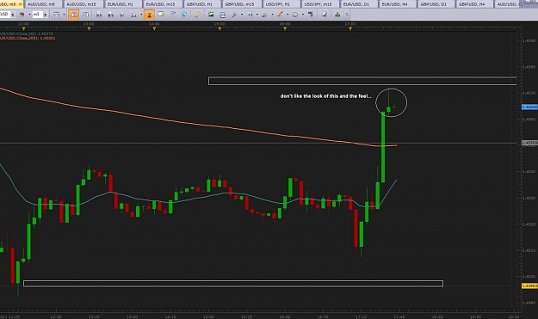This screenshot has width=538, height=319.
Task: Click the 15:00 yellow time marker
Action: click(x=220, y=29)
